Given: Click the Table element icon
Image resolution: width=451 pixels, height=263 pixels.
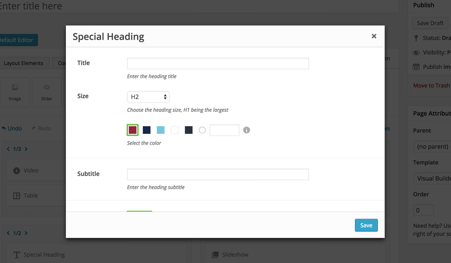Looking at the screenshot, I should [17, 196].
